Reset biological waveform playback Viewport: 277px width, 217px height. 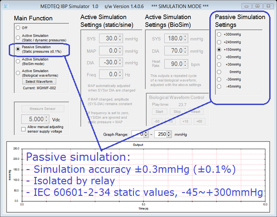(x=196, y=111)
